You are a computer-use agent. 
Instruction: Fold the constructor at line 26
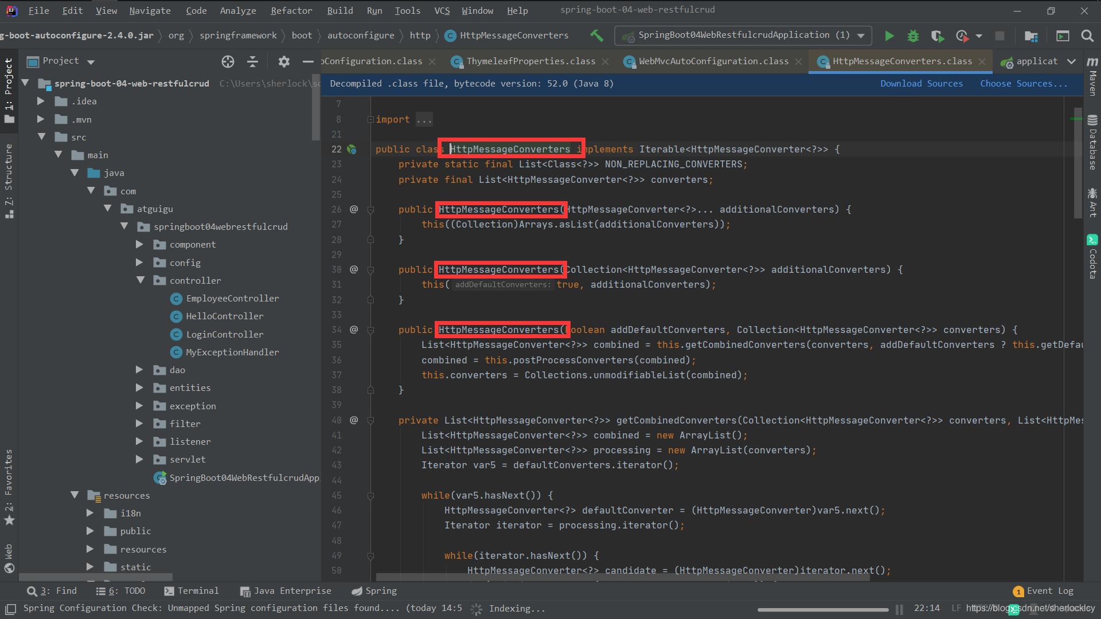(x=370, y=210)
